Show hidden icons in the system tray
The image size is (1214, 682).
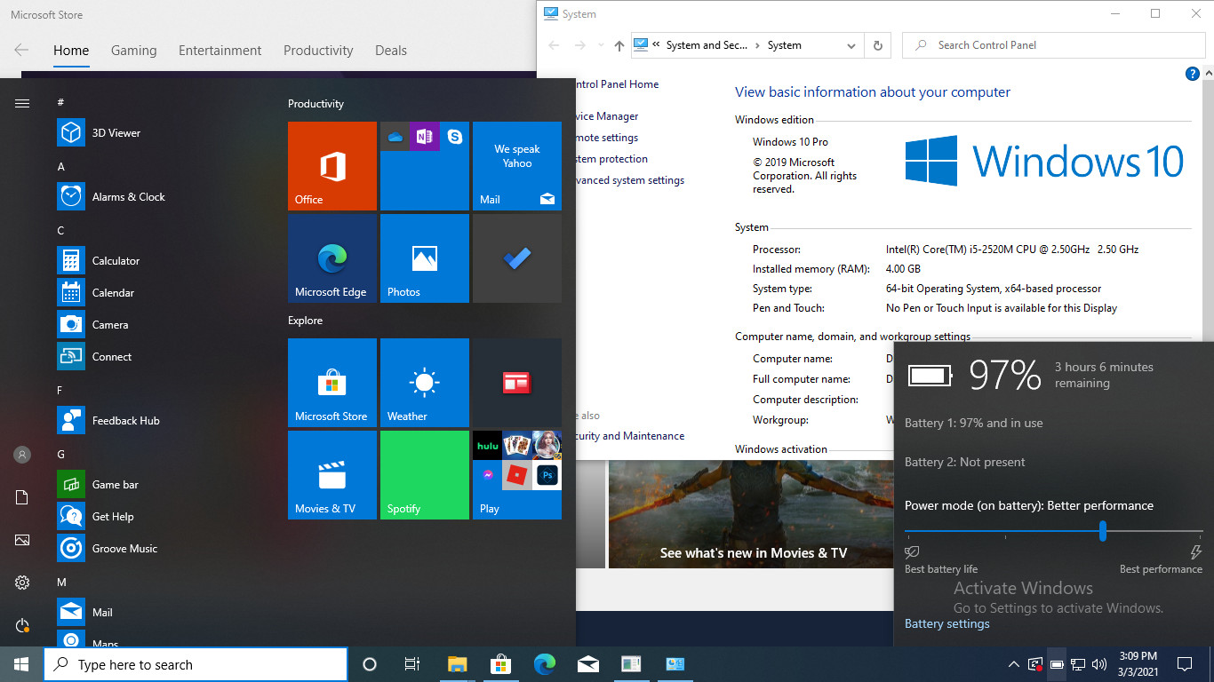[x=1013, y=664]
